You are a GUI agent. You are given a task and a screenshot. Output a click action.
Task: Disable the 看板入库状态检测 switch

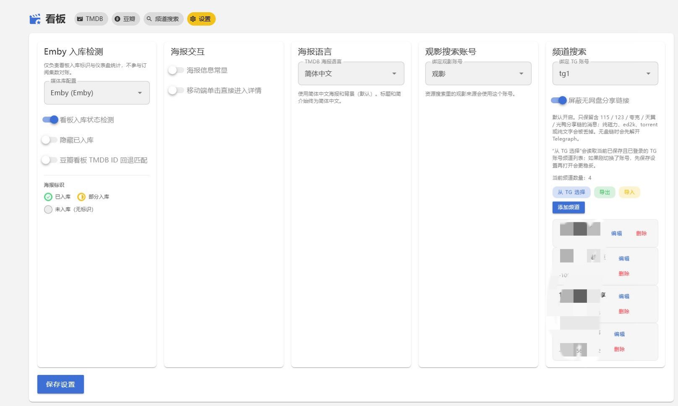pos(50,120)
